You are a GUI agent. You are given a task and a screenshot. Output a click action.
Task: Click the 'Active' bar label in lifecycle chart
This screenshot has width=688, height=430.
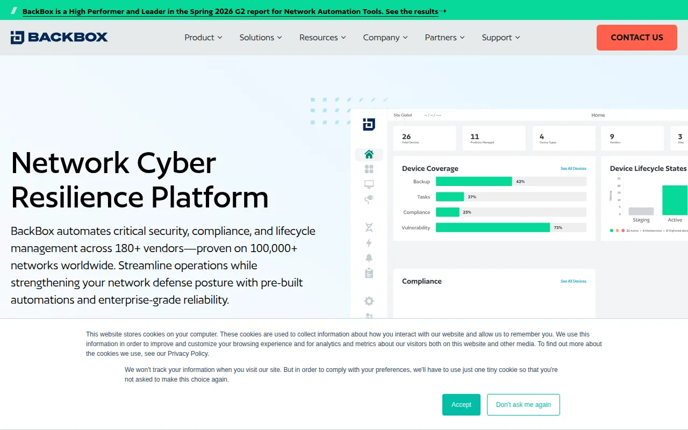[x=675, y=220]
